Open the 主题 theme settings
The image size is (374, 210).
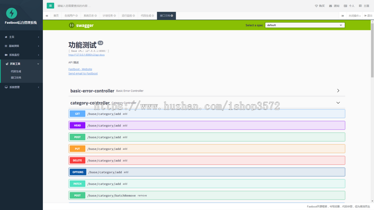point(364,6)
